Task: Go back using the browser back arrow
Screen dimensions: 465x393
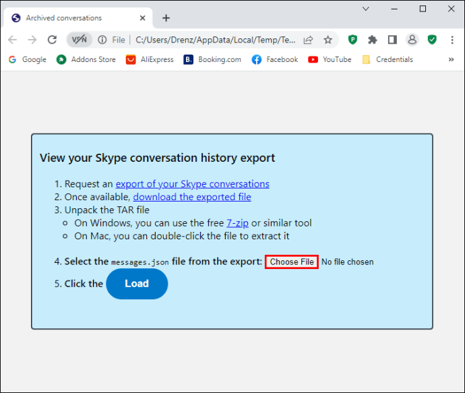Action: pyautogui.click(x=12, y=40)
